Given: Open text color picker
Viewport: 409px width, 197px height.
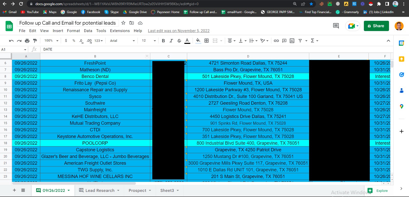Looking at the screenshot, I should pyautogui.click(x=187, y=41).
